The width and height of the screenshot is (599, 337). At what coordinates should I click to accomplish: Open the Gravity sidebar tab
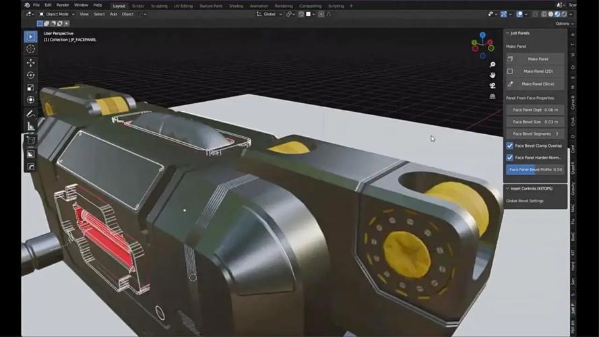tap(573, 188)
